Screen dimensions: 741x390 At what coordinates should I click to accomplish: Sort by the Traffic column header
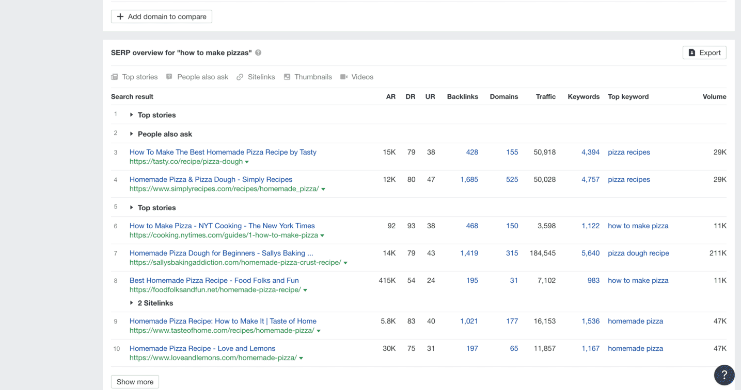click(x=546, y=96)
